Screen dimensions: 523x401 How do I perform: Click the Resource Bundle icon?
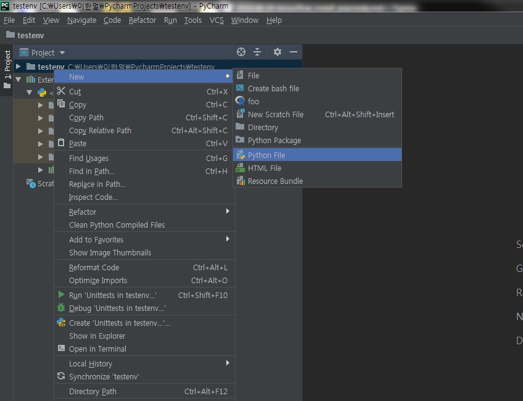240,181
